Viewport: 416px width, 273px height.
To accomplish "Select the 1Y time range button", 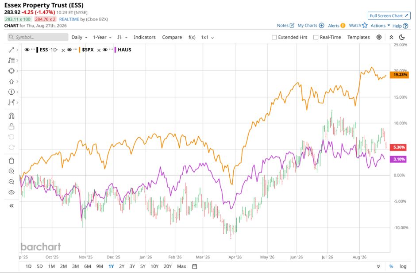I will coord(111,266).
